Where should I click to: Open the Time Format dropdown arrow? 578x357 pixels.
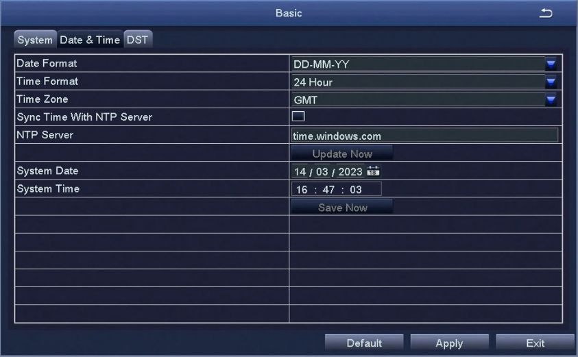click(x=551, y=82)
